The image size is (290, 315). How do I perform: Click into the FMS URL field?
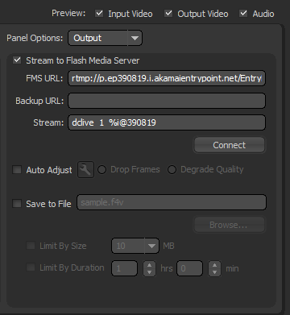[167, 78]
